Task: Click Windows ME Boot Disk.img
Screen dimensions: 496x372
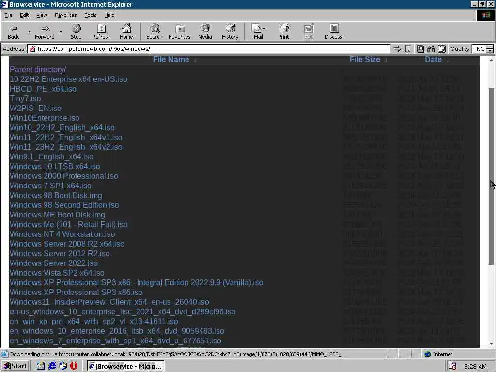Action: click(x=57, y=215)
